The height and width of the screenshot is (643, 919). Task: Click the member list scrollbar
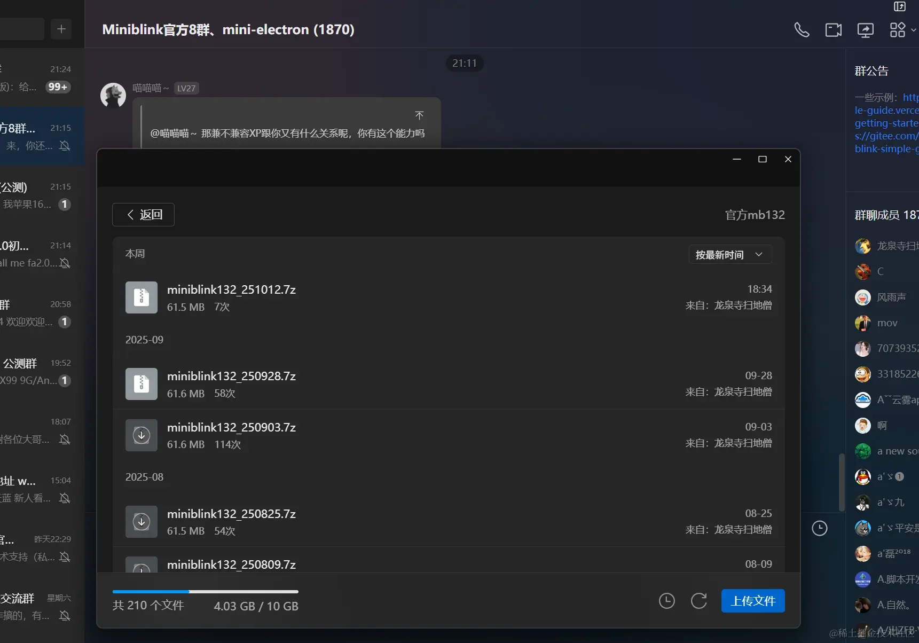842,482
